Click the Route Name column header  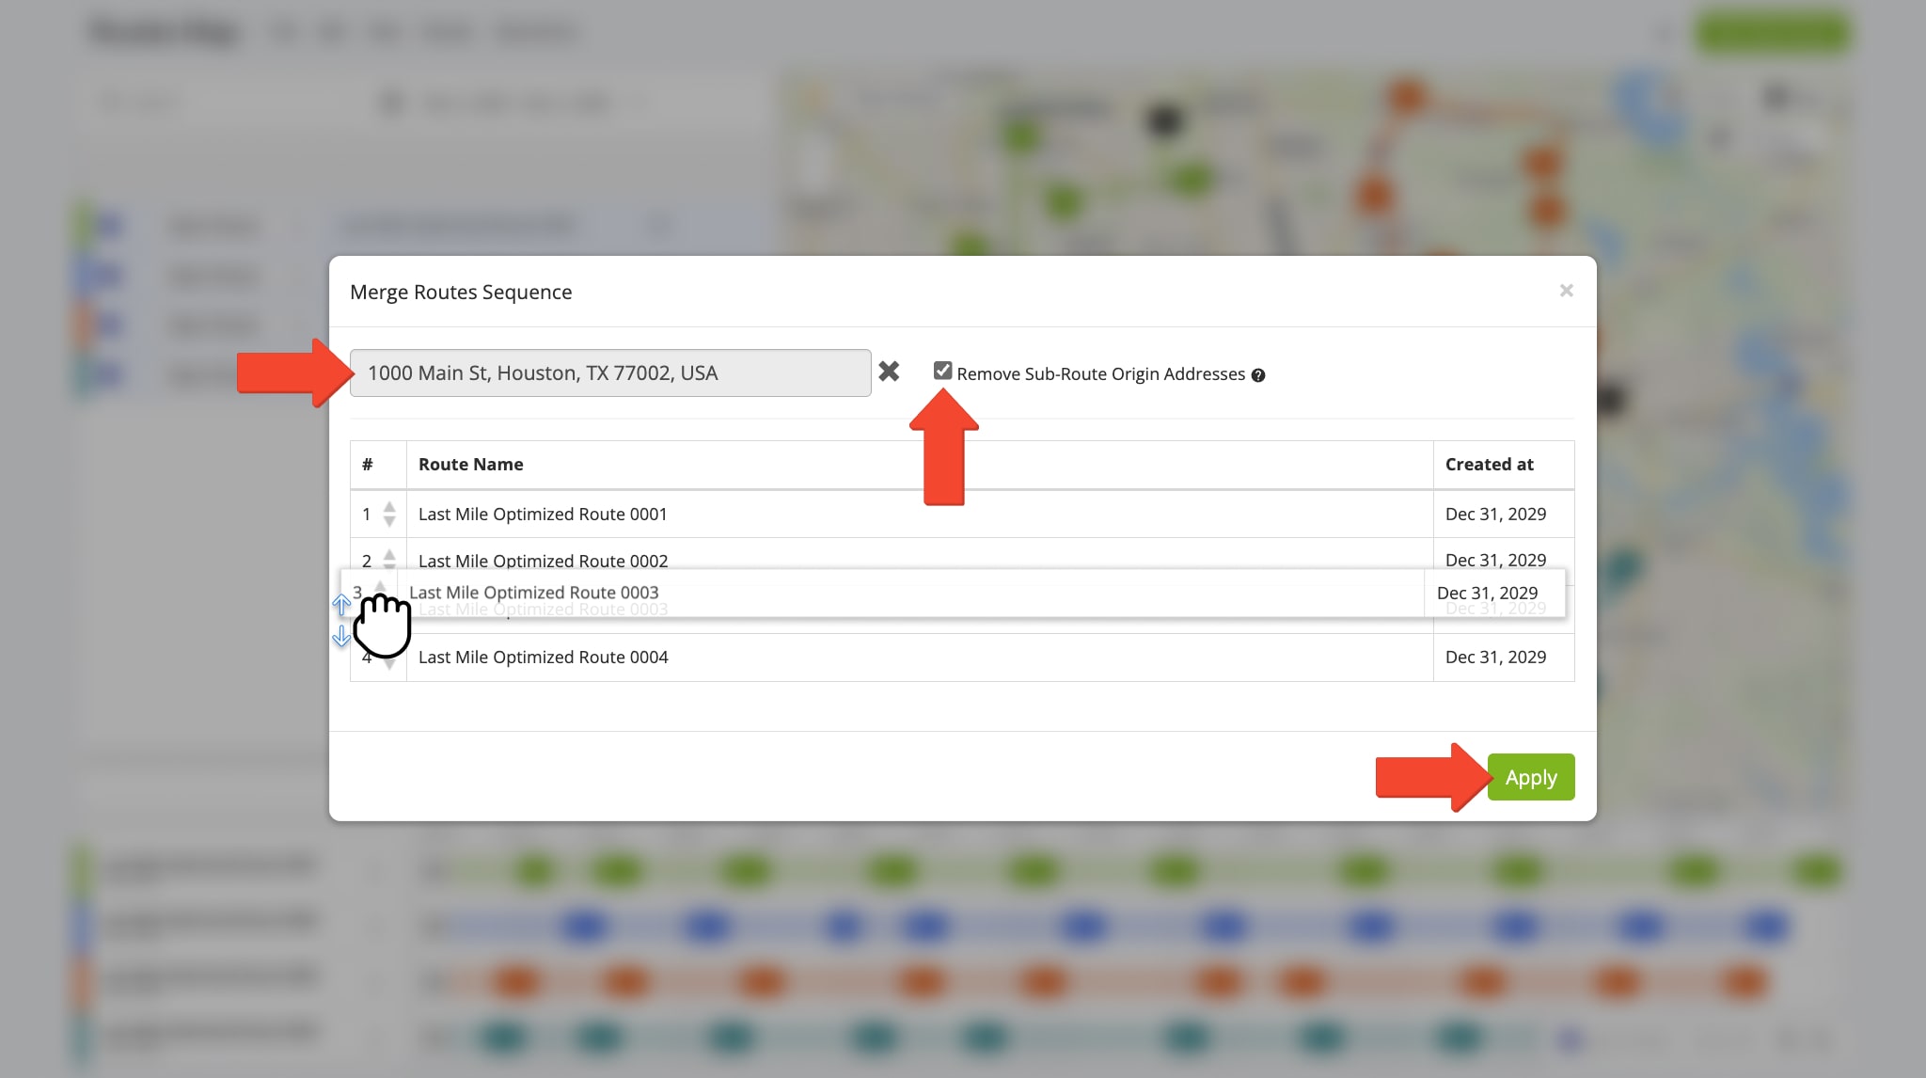(470, 464)
